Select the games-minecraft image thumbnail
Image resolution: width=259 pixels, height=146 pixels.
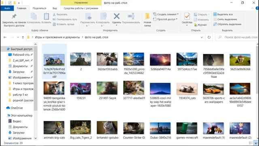click(x=187, y=128)
